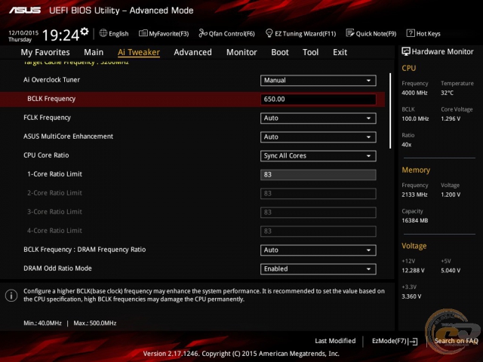Viewport: 483px width, 362px height.
Task: Click Search on FAQ link
Action: (x=456, y=341)
